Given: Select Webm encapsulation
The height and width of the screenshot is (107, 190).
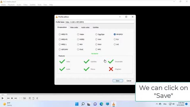Looking at the screenshot, I should pos(80,34).
